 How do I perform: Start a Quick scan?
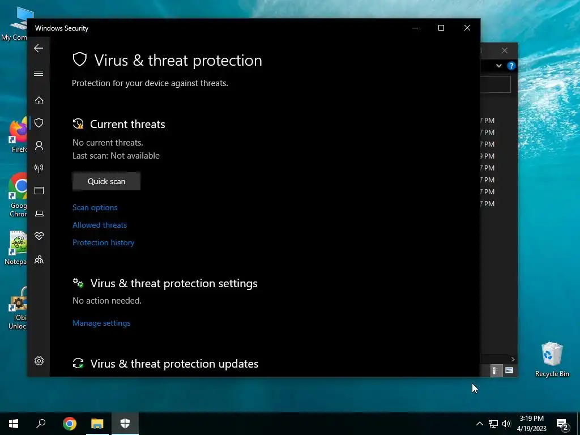[x=106, y=181]
